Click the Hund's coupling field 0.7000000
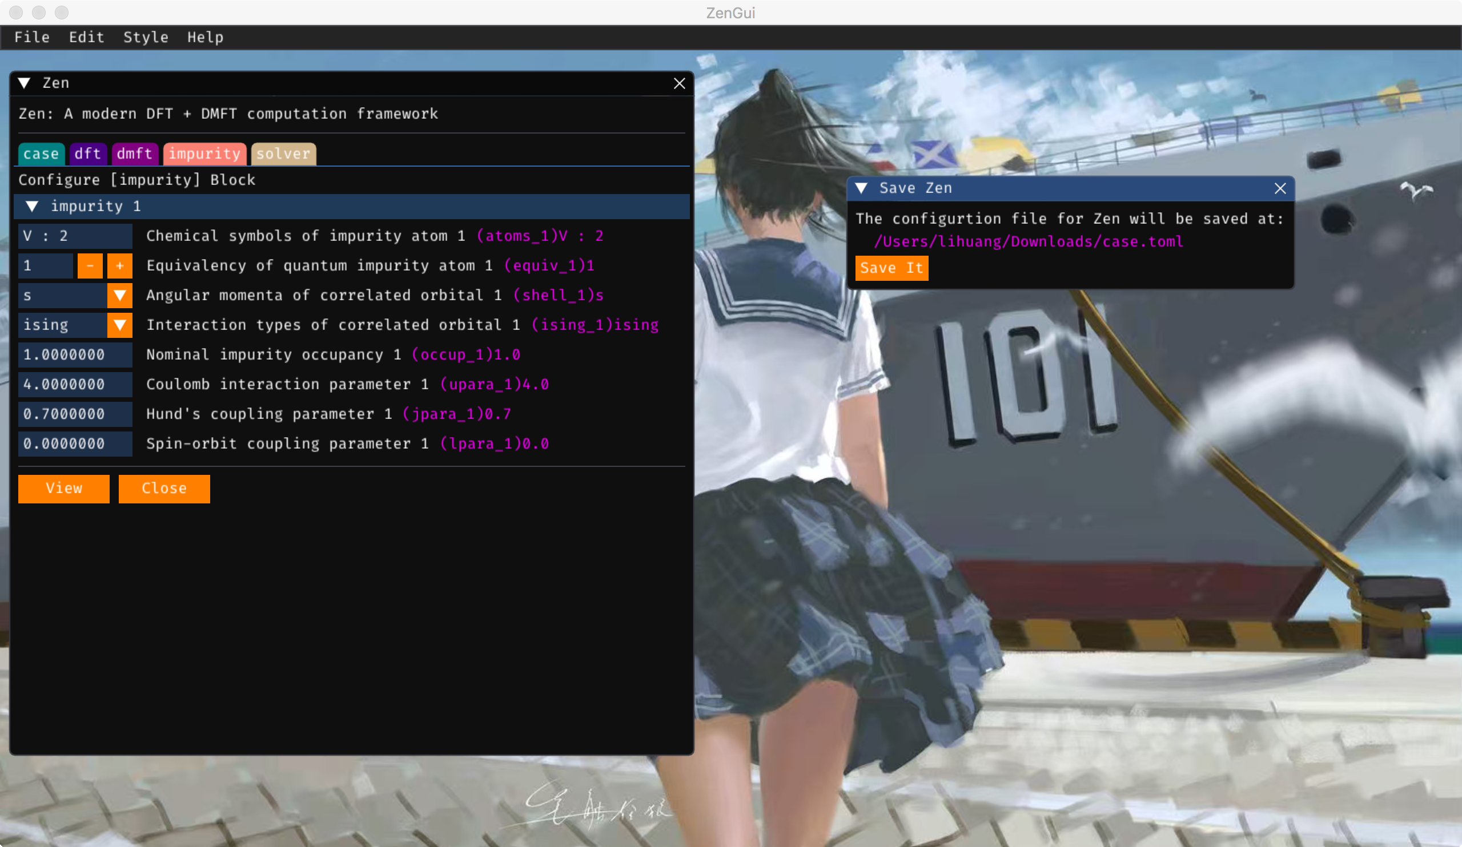Screen dimensions: 1462x847 [x=75, y=414]
